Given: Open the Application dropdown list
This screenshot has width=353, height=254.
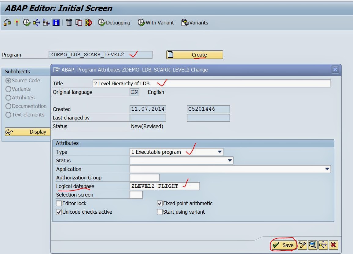Looking at the screenshot, I should pyautogui.click(x=327, y=169).
